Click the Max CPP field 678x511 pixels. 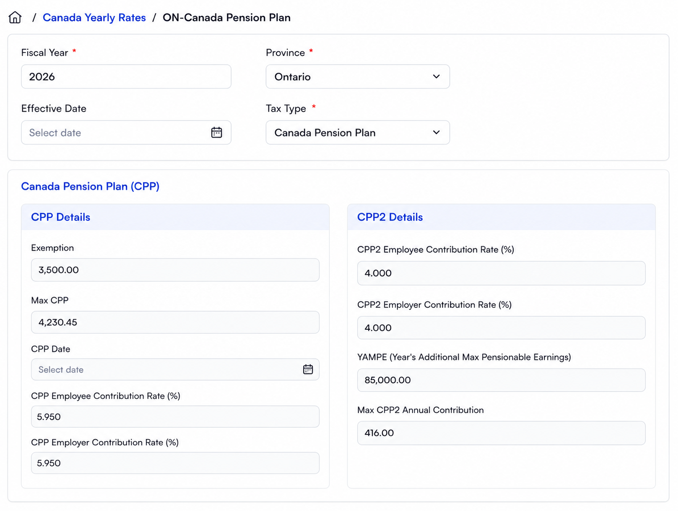(x=175, y=322)
